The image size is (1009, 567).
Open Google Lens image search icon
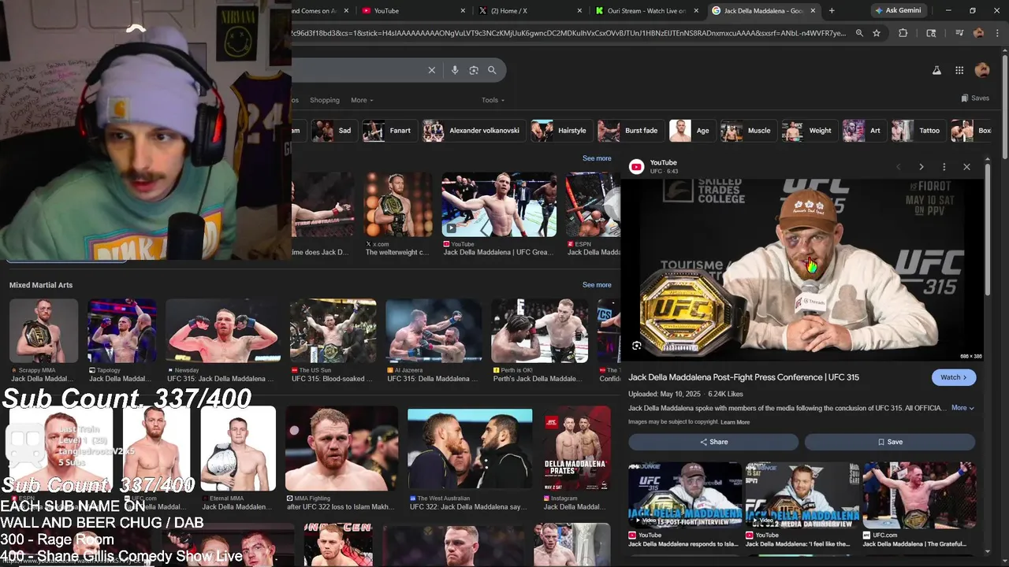tap(474, 70)
